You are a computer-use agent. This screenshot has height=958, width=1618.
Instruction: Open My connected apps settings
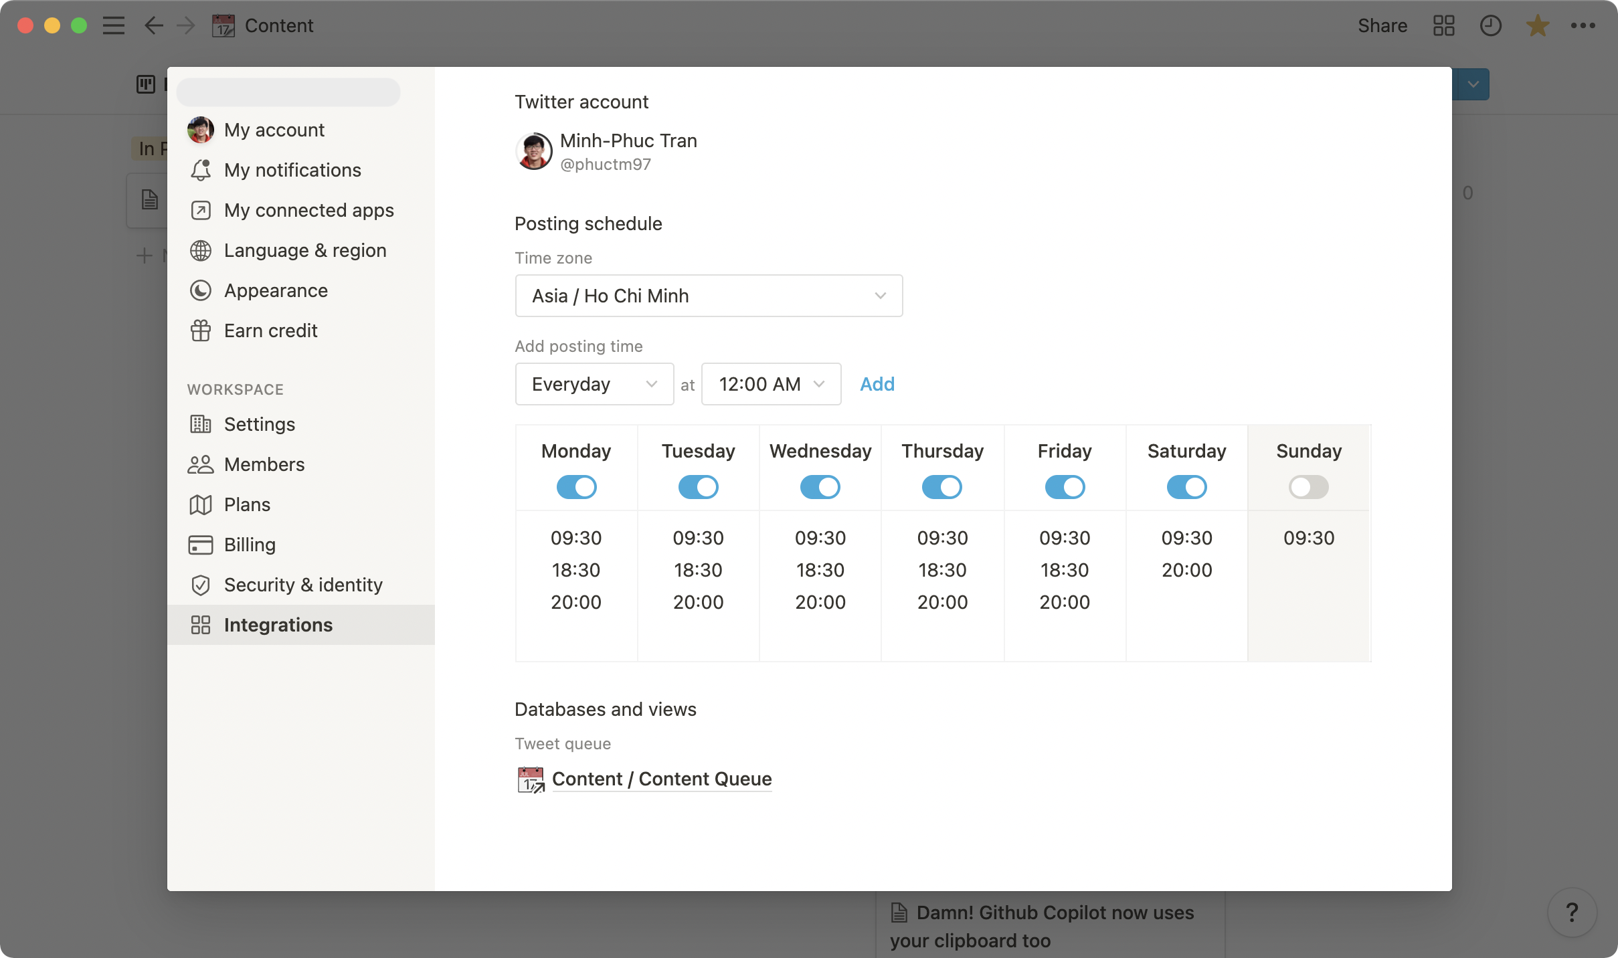point(308,210)
